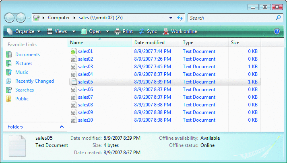Click the search magnifier icon

pos(278,18)
